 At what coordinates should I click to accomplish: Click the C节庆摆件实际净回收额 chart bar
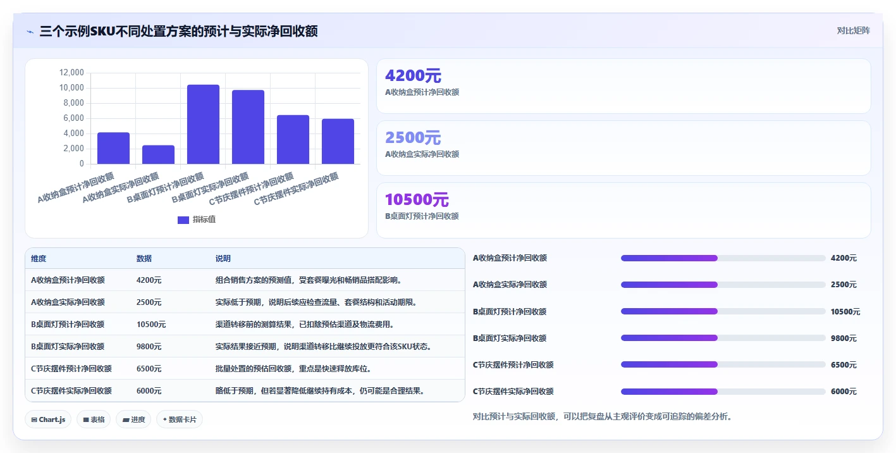(338, 141)
